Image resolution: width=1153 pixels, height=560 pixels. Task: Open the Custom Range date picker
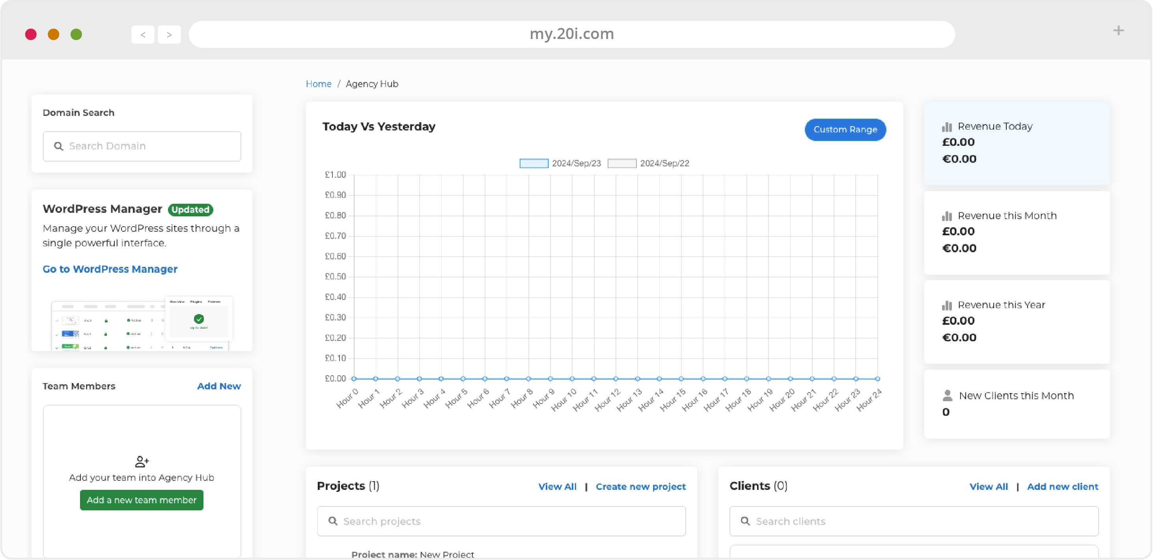(x=845, y=129)
